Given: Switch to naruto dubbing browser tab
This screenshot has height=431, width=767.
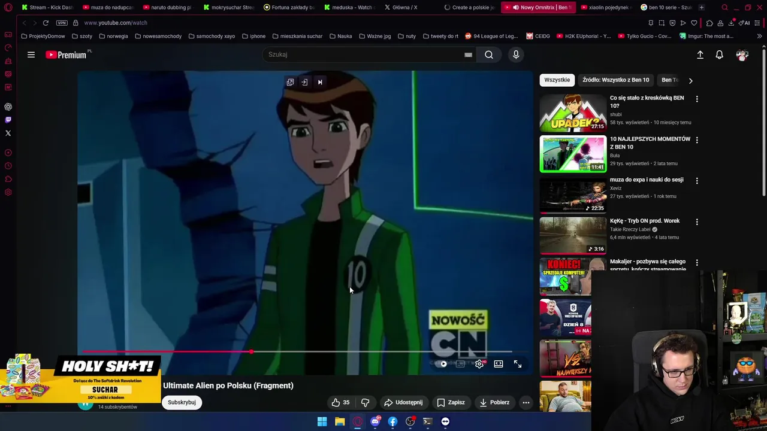Looking at the screenshot, I should pyautogui.click(x=167, y=7).
